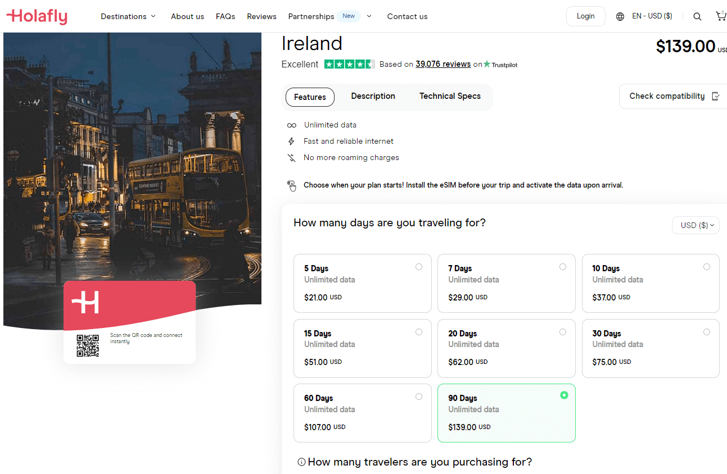Open the 39,076 reviews link
727x474 pixels.
443,64
